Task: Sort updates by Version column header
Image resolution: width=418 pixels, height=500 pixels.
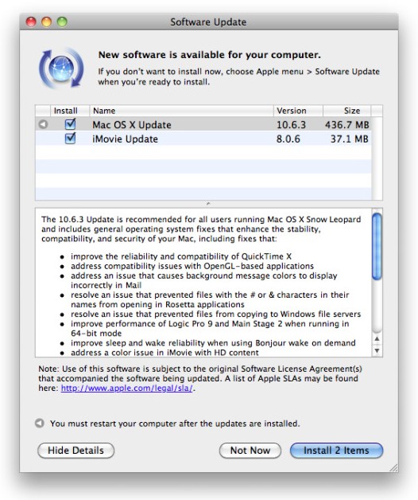Action: coord(298,111)
